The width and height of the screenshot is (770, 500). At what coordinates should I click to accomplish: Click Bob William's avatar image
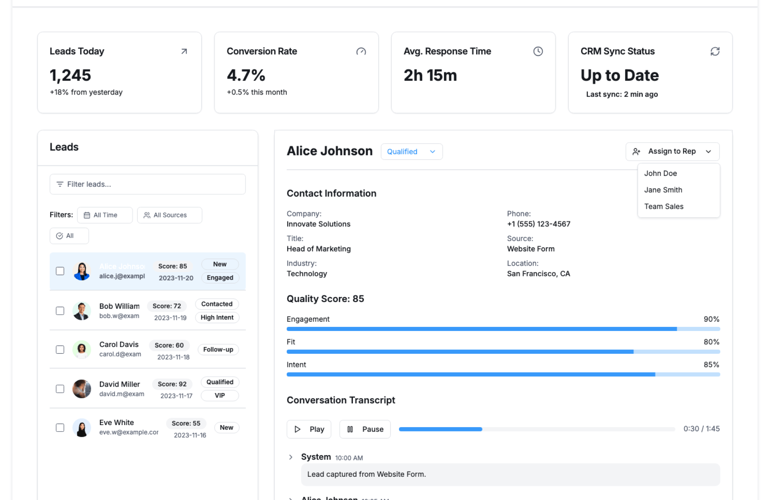click(x=82, y=311)
